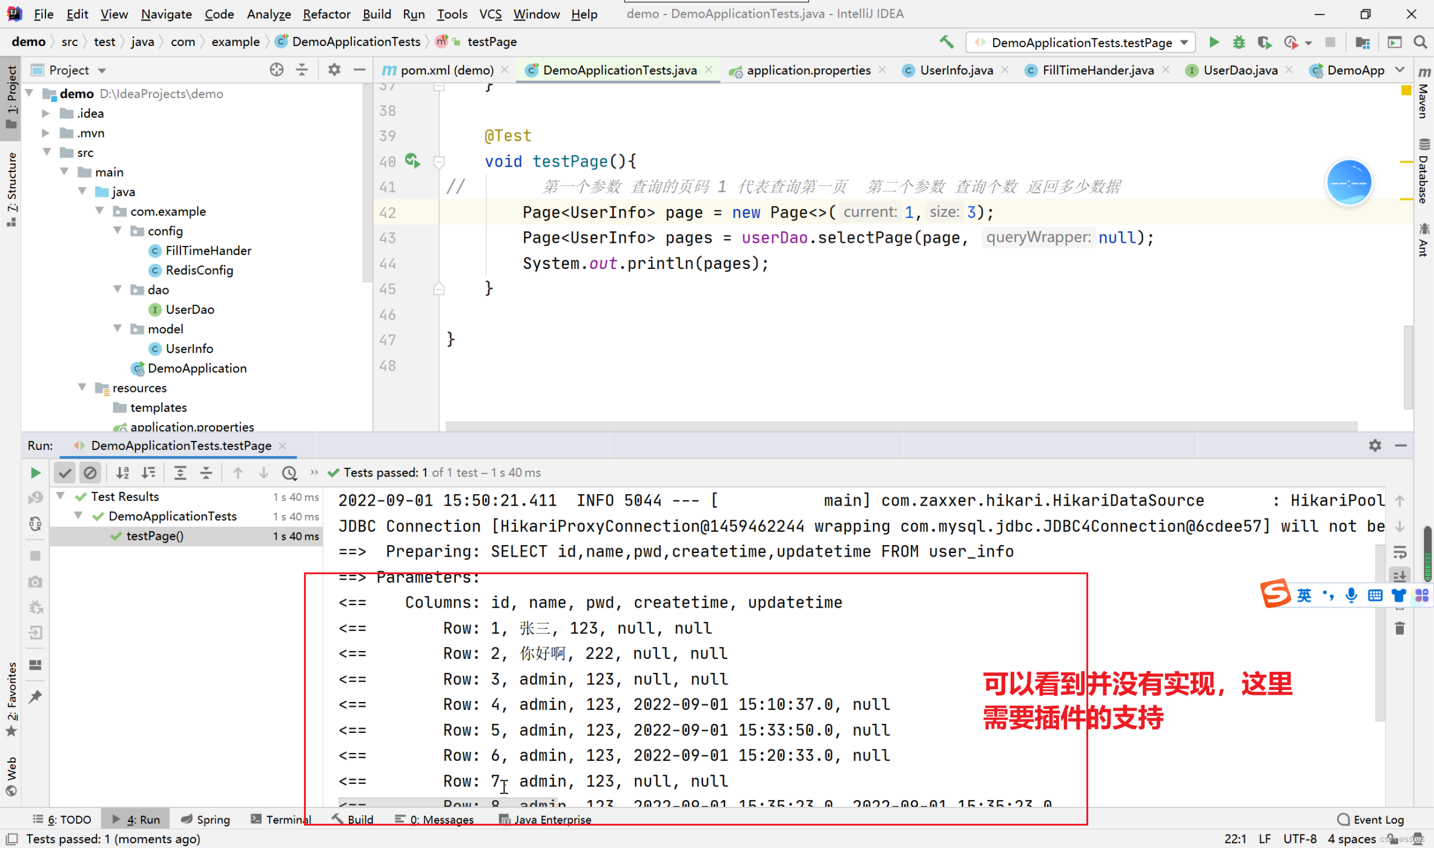The width and height of the screenshot is (1434, 848).
Task: Locate current file in Project tree
Action: [x=277, y=70]
